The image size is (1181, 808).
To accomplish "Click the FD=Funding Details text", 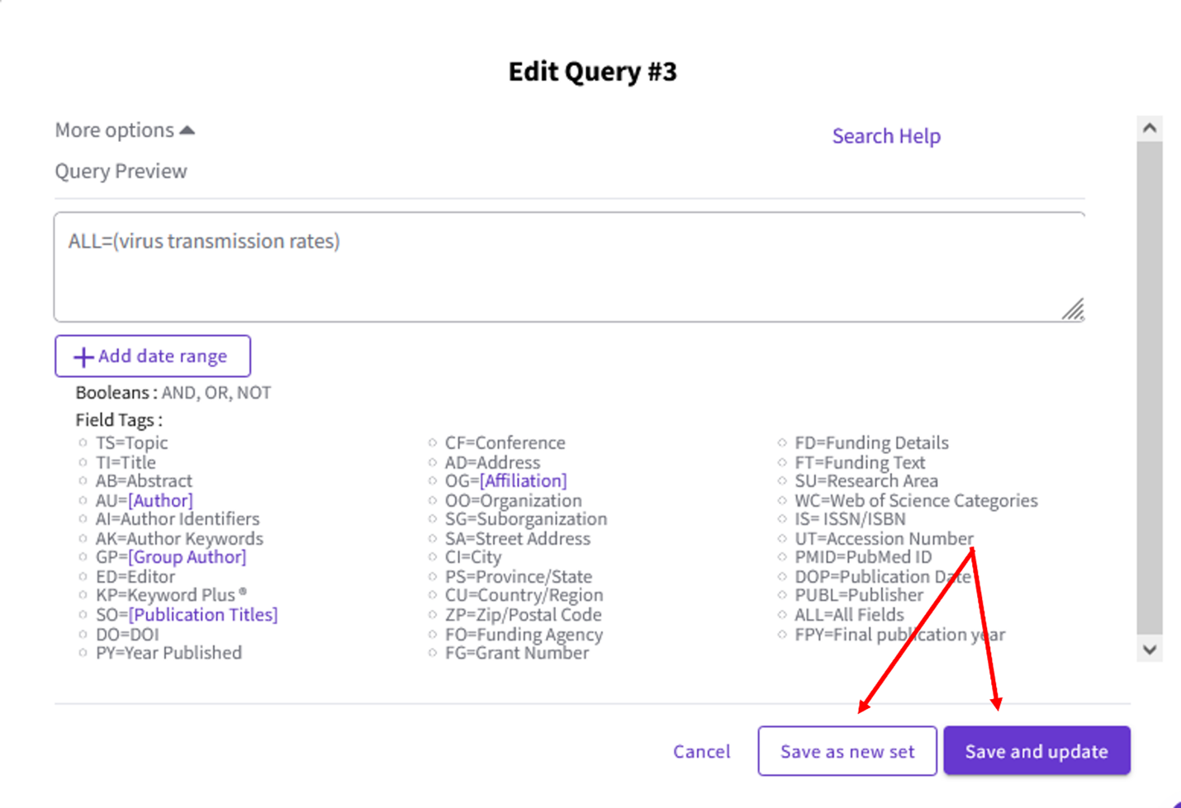I will click(871, 443).
